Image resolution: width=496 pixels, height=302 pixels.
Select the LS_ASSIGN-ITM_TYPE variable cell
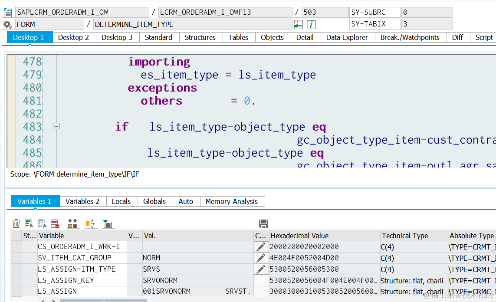pos(82,269)
